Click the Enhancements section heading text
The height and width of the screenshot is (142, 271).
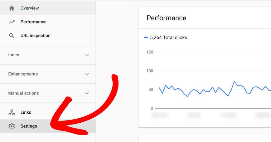pos(23,74)
